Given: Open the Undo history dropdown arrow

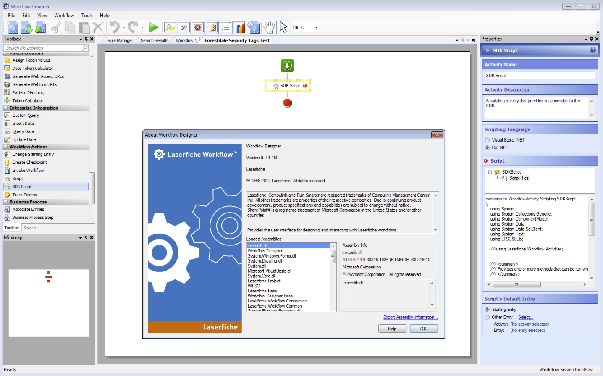Looking at the screenshot, I should [x=124, y=28].
